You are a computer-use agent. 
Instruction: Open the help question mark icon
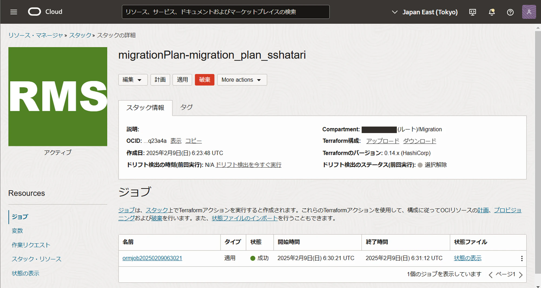pos(510,12)
